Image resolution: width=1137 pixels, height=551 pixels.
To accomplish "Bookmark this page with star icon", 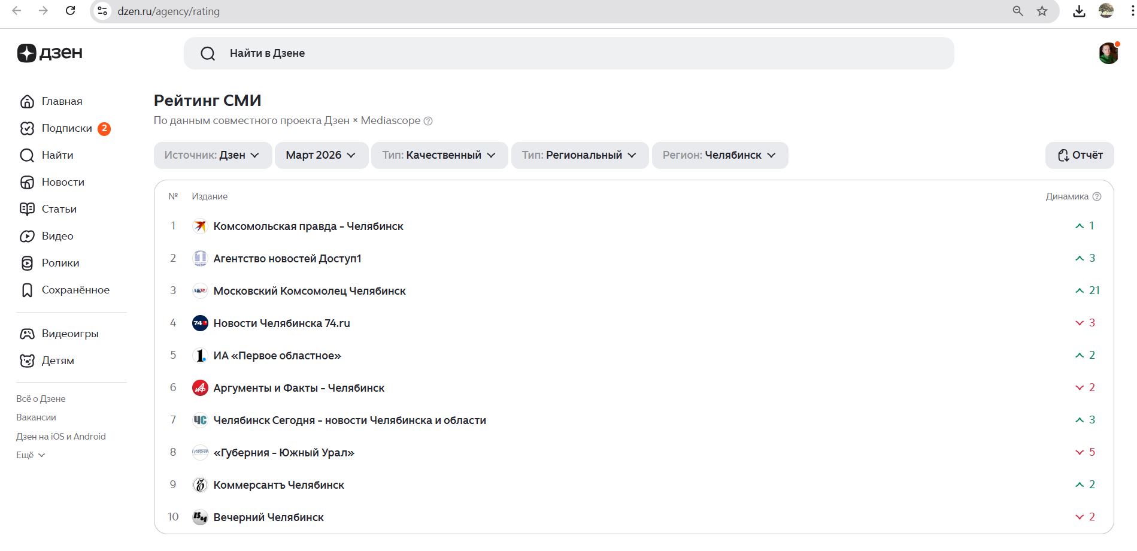I will click(1042, 11).
